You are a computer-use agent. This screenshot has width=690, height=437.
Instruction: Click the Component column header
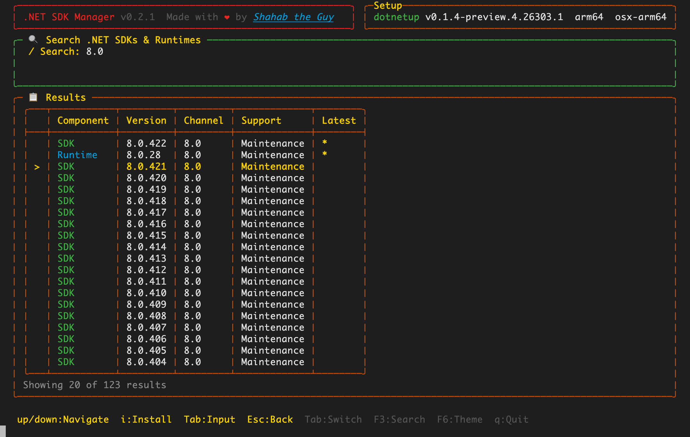pos(83,120)
